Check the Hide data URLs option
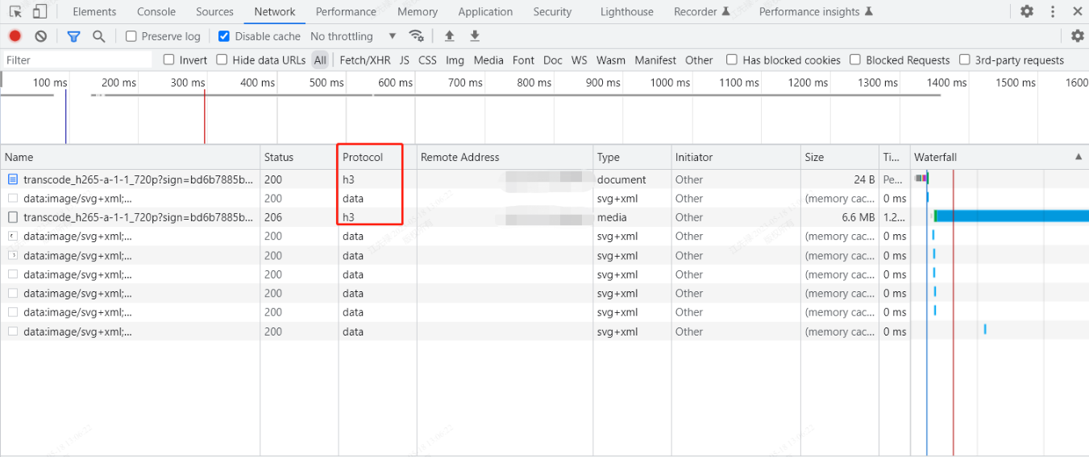 (222, 60)
